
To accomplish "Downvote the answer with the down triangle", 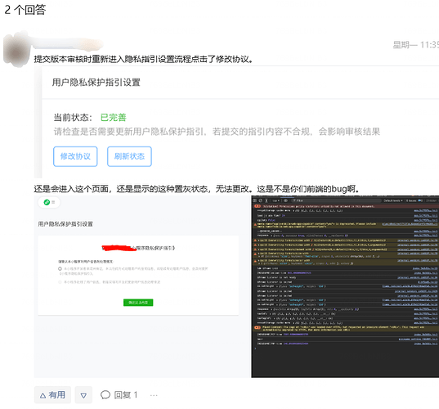I will click(83, 395).
